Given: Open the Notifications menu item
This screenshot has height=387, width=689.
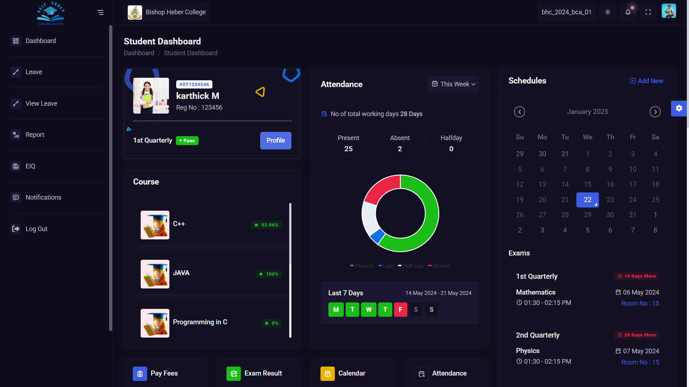Looking at the screenshot, I should (x=43, y=197).
